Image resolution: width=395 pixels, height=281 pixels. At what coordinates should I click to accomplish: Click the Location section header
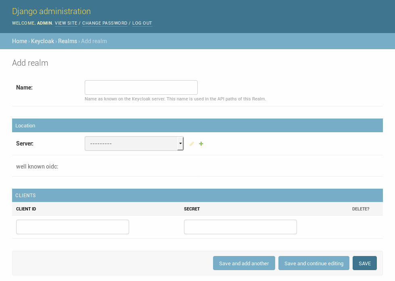[198, 125]
